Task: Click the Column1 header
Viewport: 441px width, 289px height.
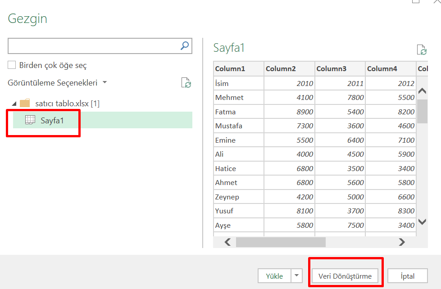Action: point(239,68)
